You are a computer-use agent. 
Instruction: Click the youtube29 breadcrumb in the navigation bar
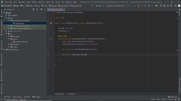pyautogui.click(x=63, y=6)
